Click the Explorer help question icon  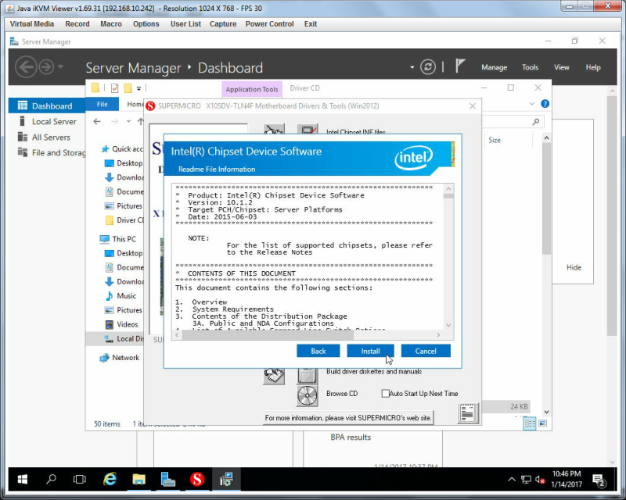point(545,104)
